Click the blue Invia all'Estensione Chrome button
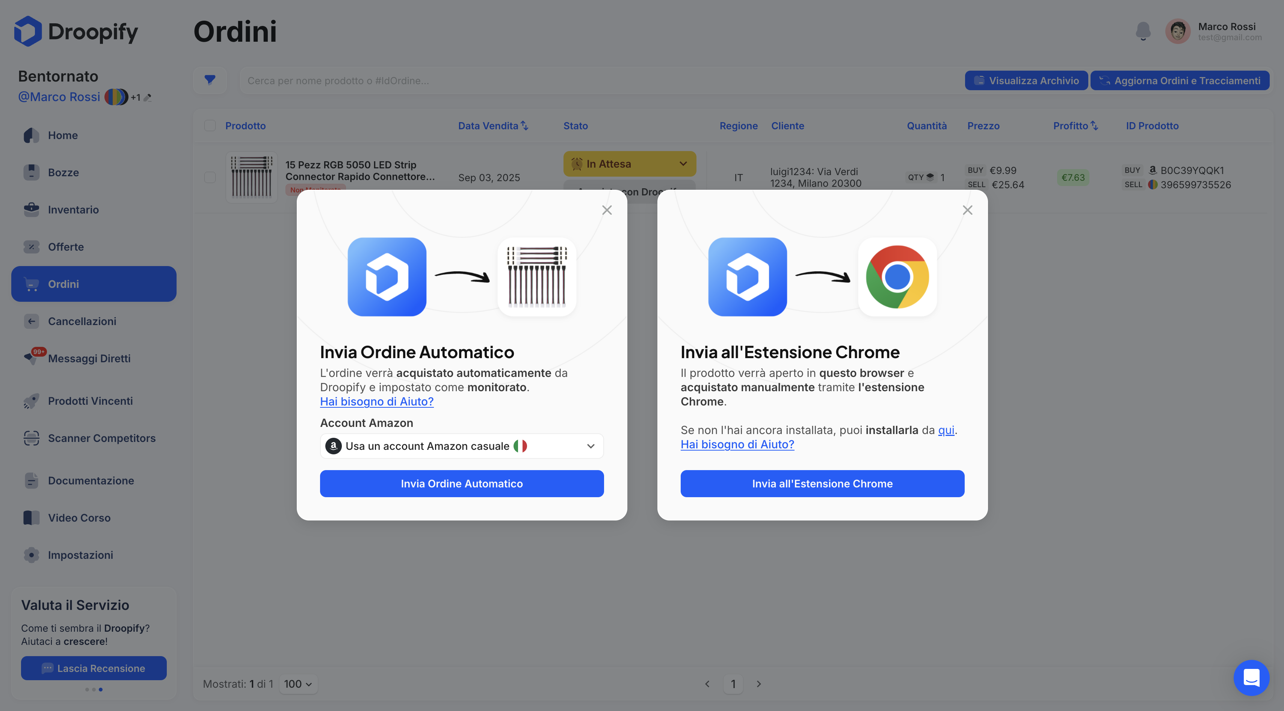 [x=822, y=483]
